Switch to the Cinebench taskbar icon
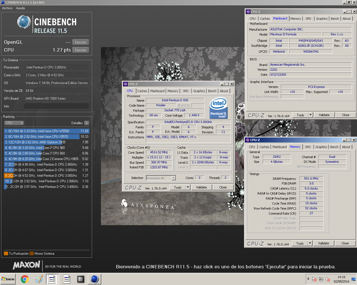Viewport: 357px width, 285px height. 95,279
